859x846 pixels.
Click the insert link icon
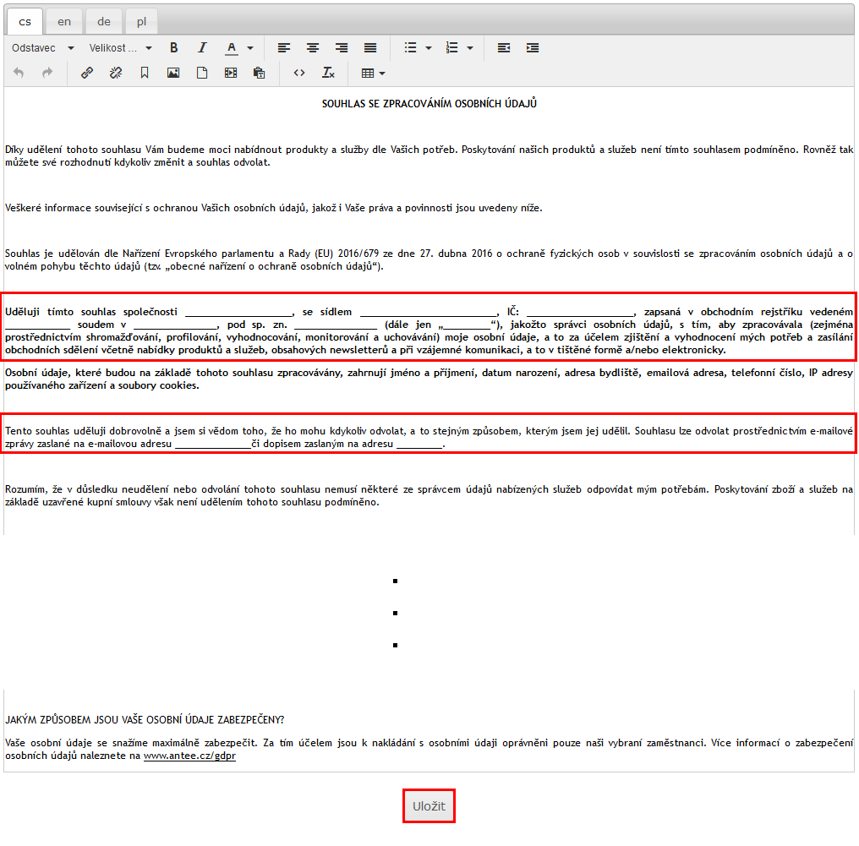[87, 74]
